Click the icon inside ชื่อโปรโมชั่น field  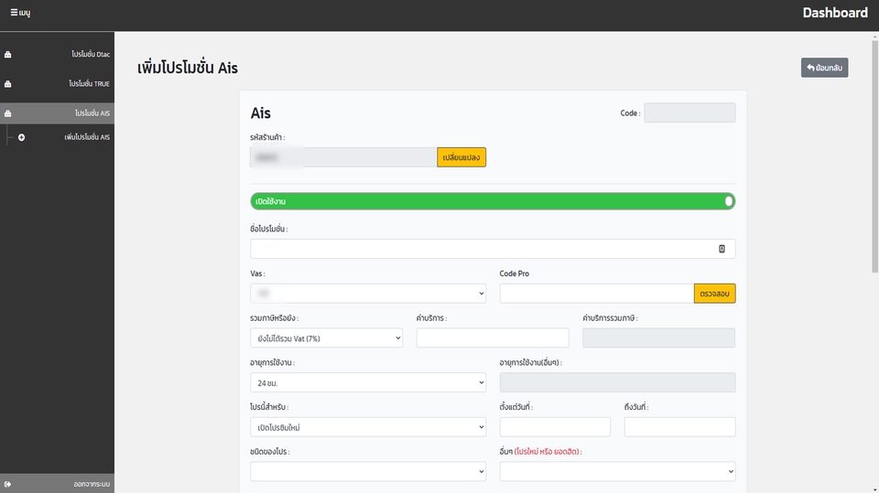722,249
